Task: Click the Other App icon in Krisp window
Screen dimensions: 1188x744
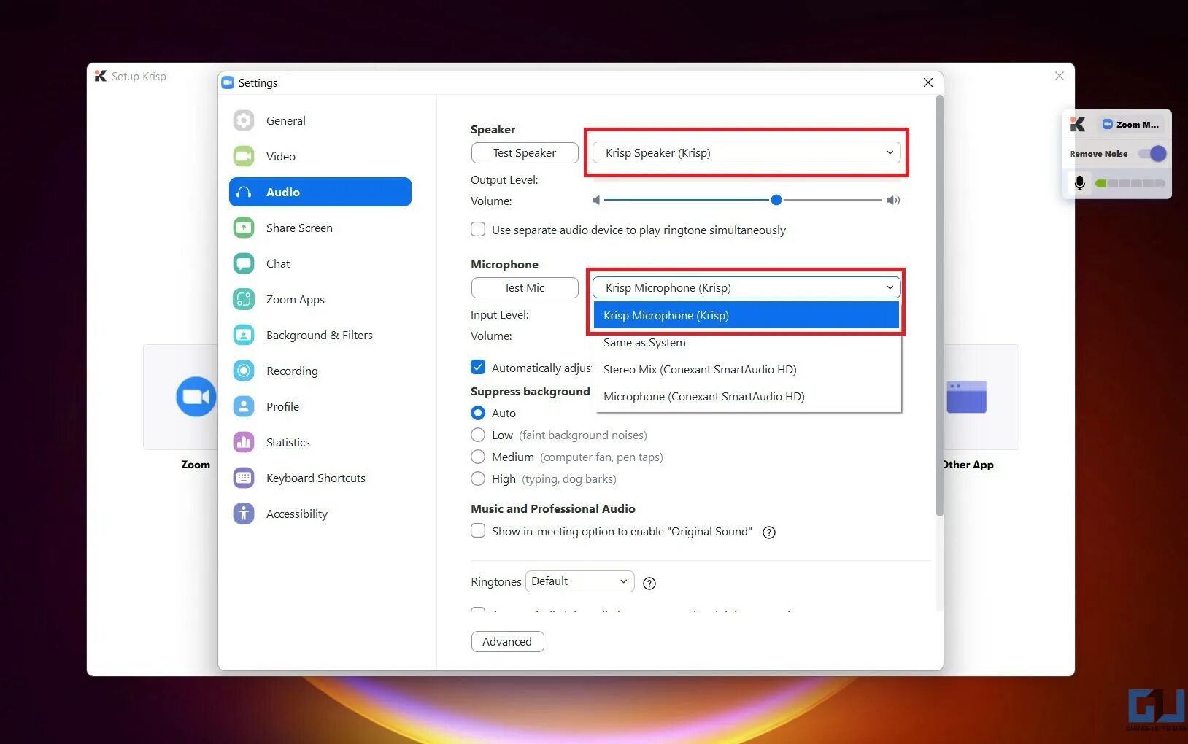Action: (x=966, y=397)
